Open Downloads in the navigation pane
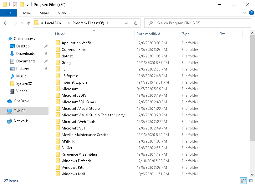The width and height of the screenshot is (255, 185). point(25,54)
